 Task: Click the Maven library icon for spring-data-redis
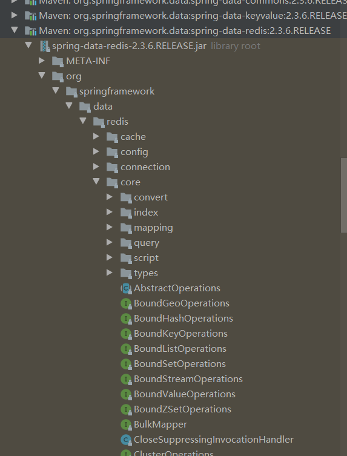click(30, 31)
